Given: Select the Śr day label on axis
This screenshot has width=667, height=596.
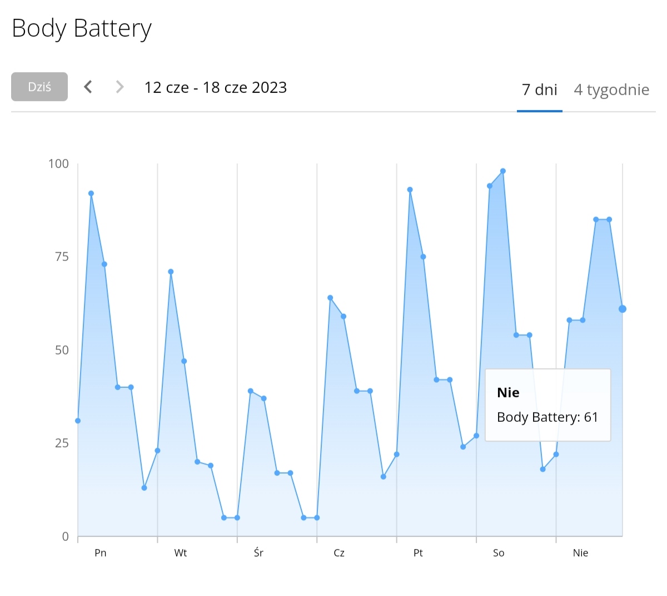Looking at the screenshot, I should 258,553.
